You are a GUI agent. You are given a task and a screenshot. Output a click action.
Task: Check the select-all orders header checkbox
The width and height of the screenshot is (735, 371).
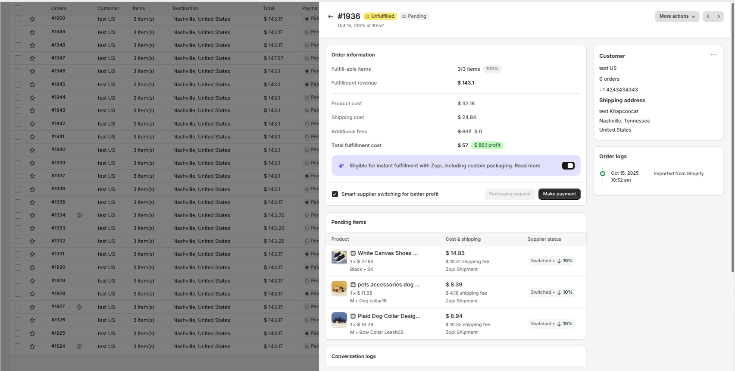point(18,8)
